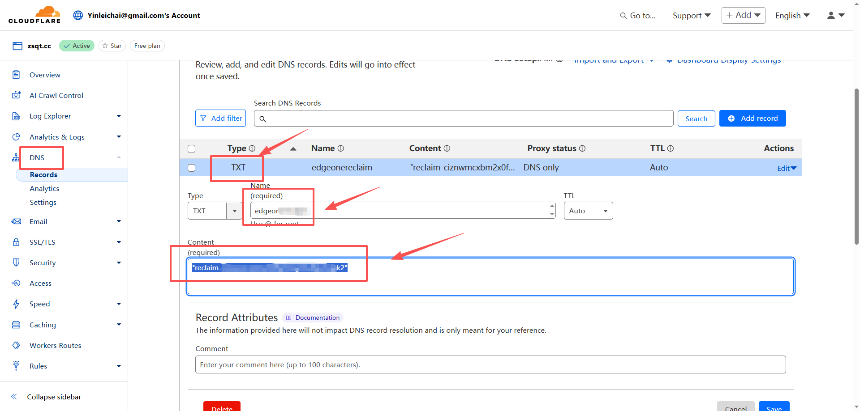Click inside the Search DNS Records field

tap(464, 119)
